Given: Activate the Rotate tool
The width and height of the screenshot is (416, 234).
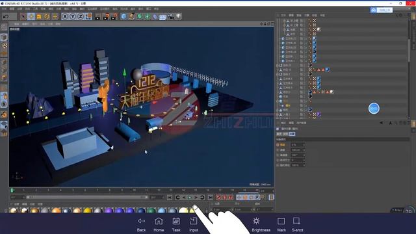Looking at the screenshot, I should [x=47, y=17].
